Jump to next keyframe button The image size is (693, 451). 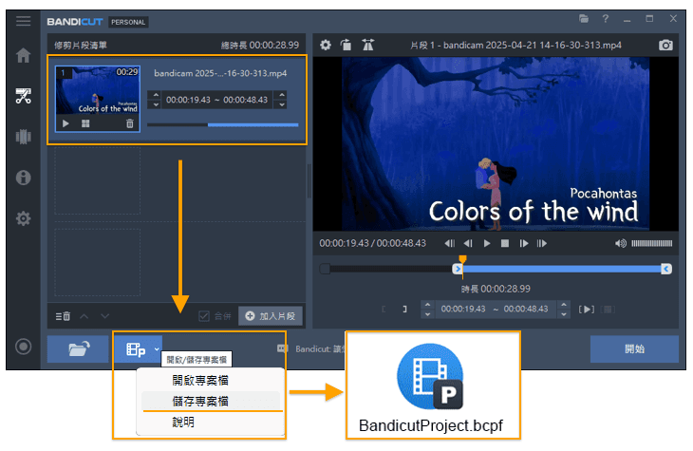[x=542, y=243]
